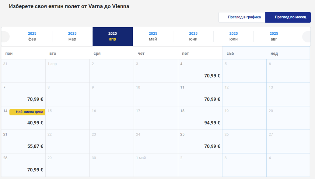Open the 2025 фев month tab
The width and height of the screenshot is (315, 179).
click(x=32, y=36)
